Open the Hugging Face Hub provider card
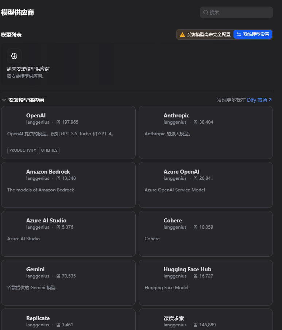This screenshot has width=282, height=330. (x=205, y=283)
